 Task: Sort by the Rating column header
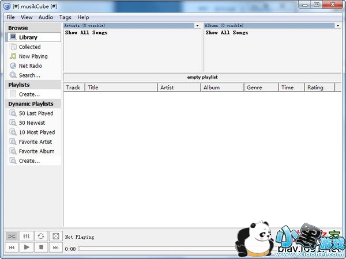pos(319,87)
